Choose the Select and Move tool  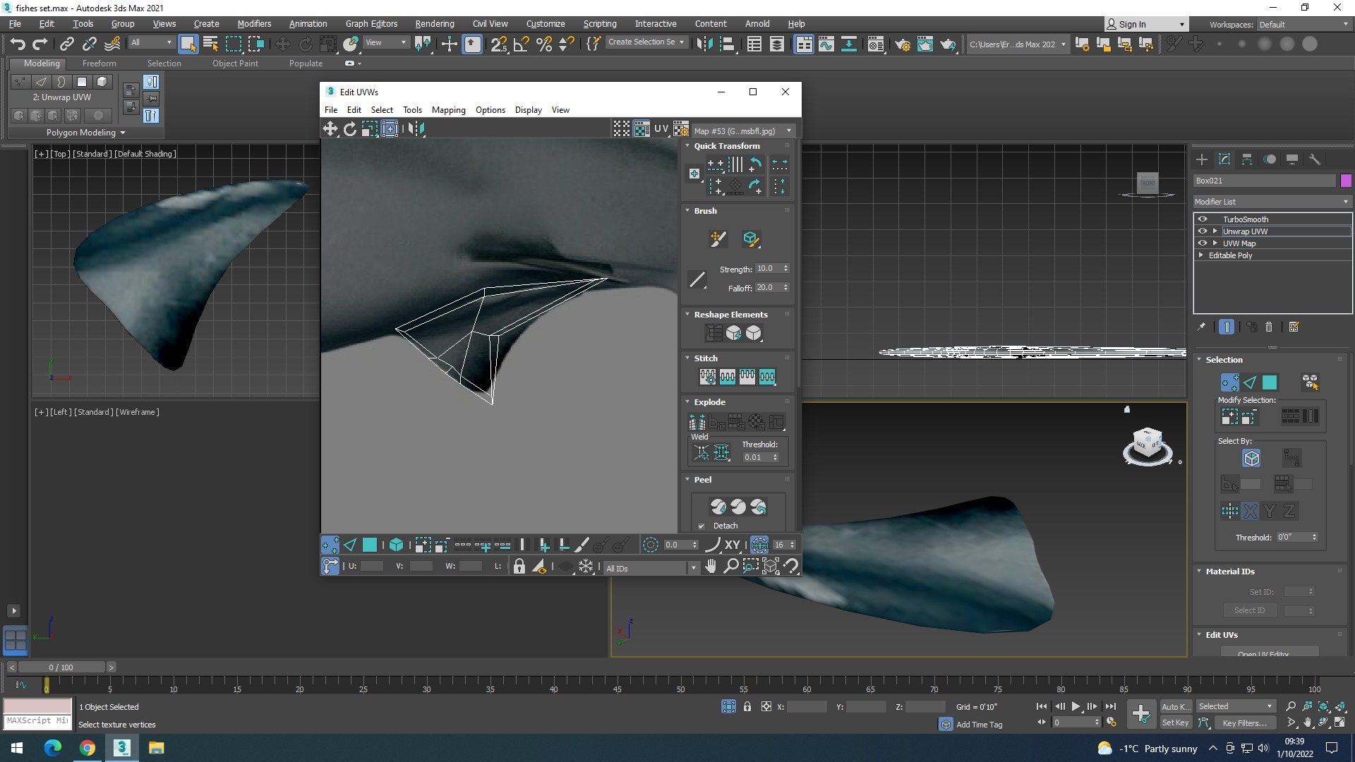tap(282, 44)
